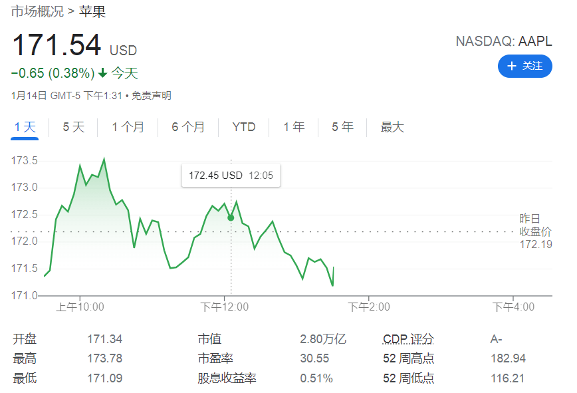Click the NASDAQ: AAPL ticker text
Viewport: 577px width, 393px height.
pyautogui.click(x=503, y=41)
